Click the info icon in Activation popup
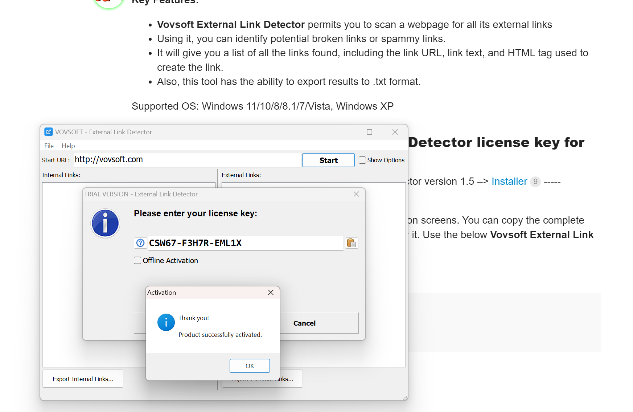The width and height of the screenshot is (633, 412). (x=166, y=322)
